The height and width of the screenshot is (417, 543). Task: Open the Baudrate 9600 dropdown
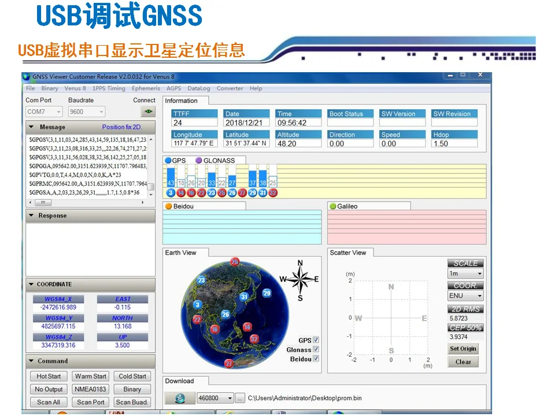pyautogui.click(x=87, y=111)
